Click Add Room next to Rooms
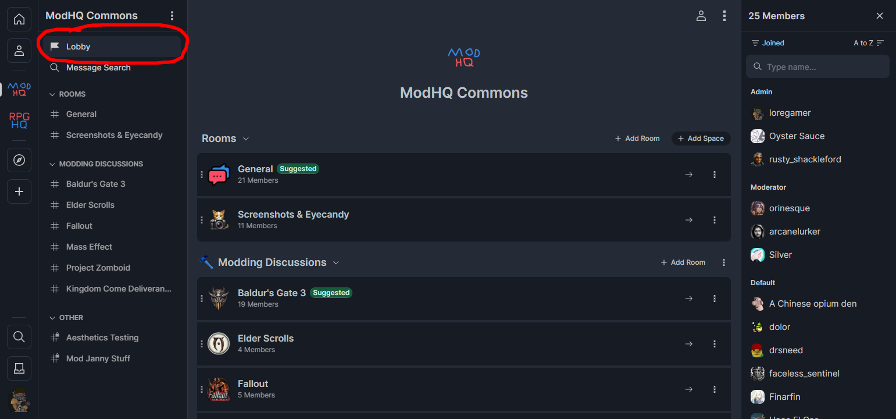896x419 pixels. pyautogui.click(x=637, y=139)
